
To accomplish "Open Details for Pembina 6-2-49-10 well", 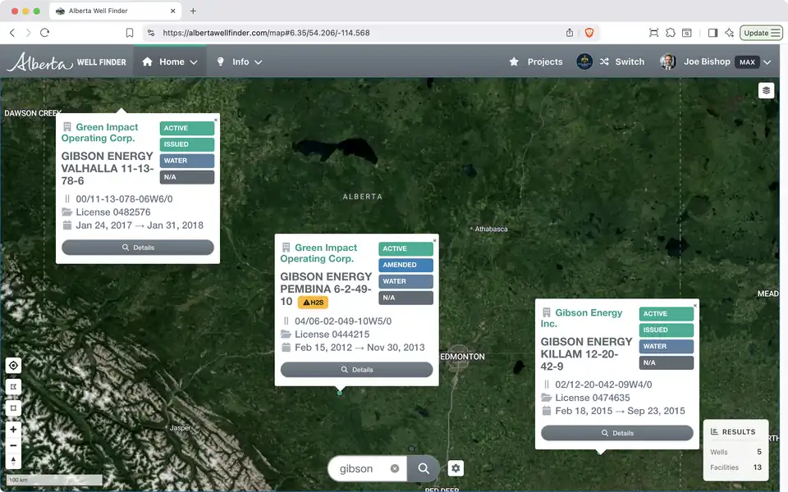I will 357,370.
